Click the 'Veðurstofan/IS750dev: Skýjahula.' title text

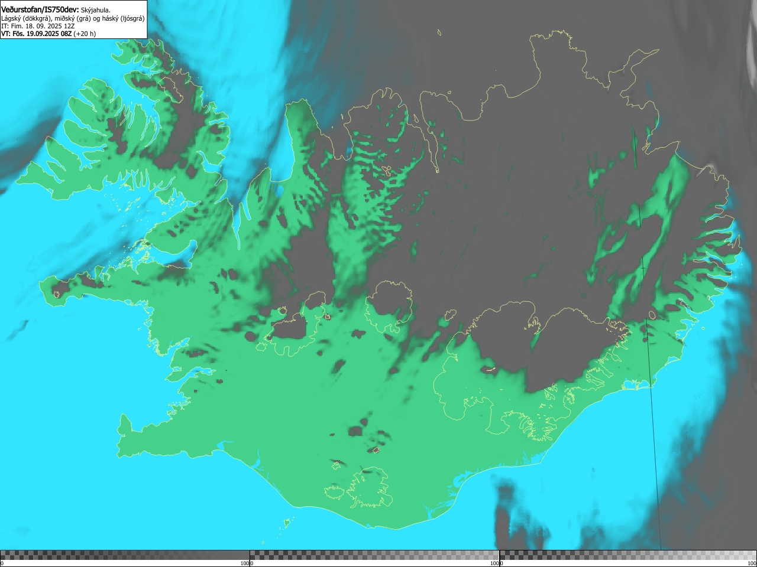click(56, 9)
